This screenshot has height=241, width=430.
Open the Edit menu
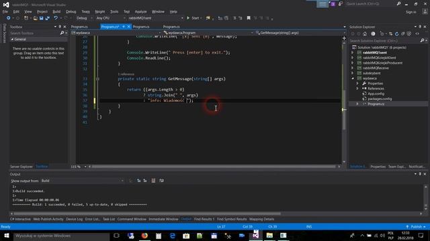coord(16,11)
